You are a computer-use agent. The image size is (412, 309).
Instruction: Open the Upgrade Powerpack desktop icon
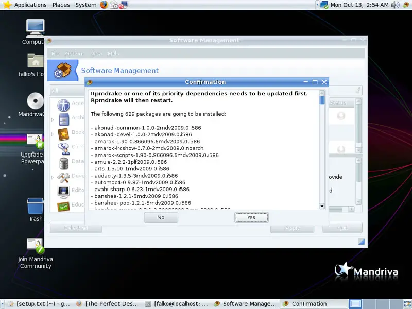coord(35,141)
